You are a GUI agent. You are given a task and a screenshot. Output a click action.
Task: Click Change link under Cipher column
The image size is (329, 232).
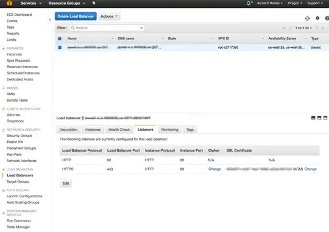click(x=214, y=169)
